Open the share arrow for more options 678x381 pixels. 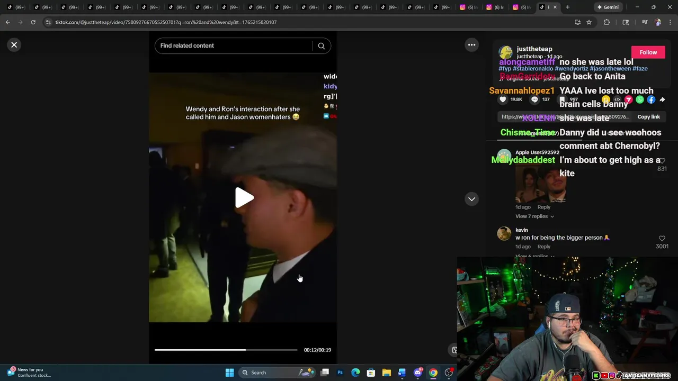pos(662,99)
